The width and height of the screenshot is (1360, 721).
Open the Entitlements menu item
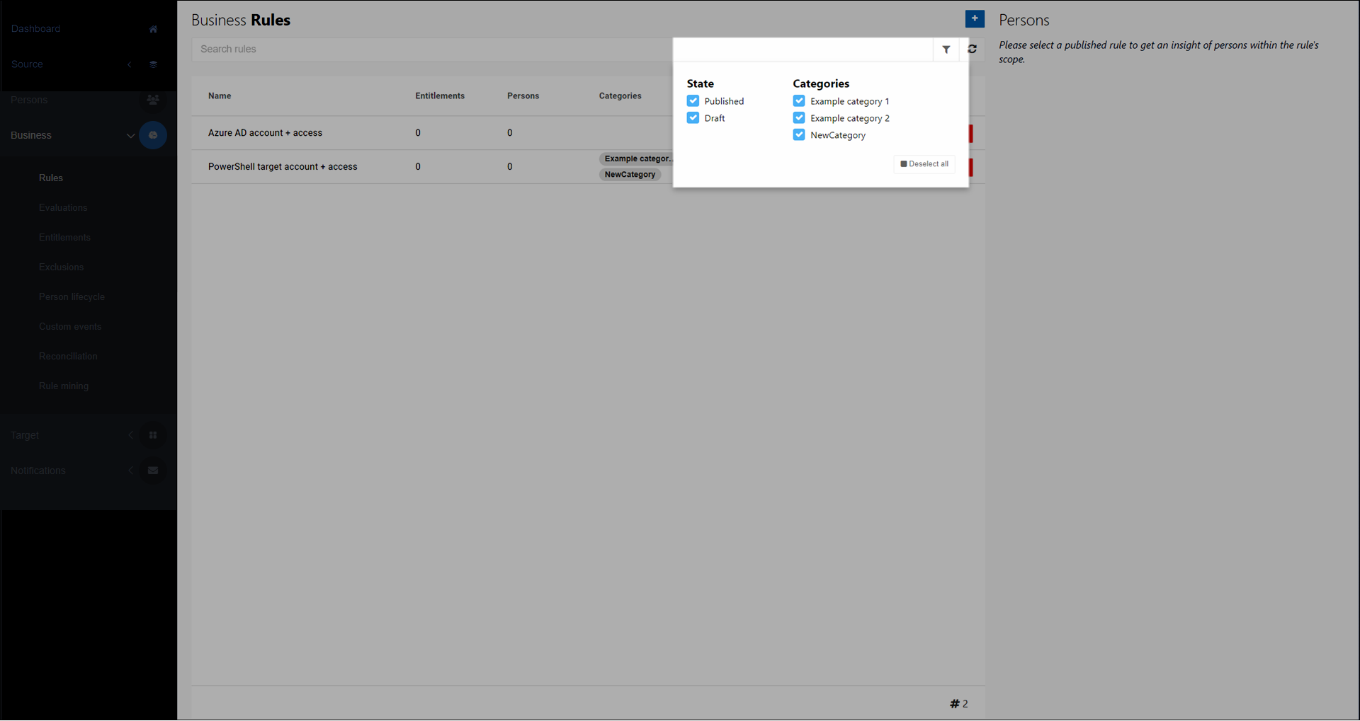[64, 238]
